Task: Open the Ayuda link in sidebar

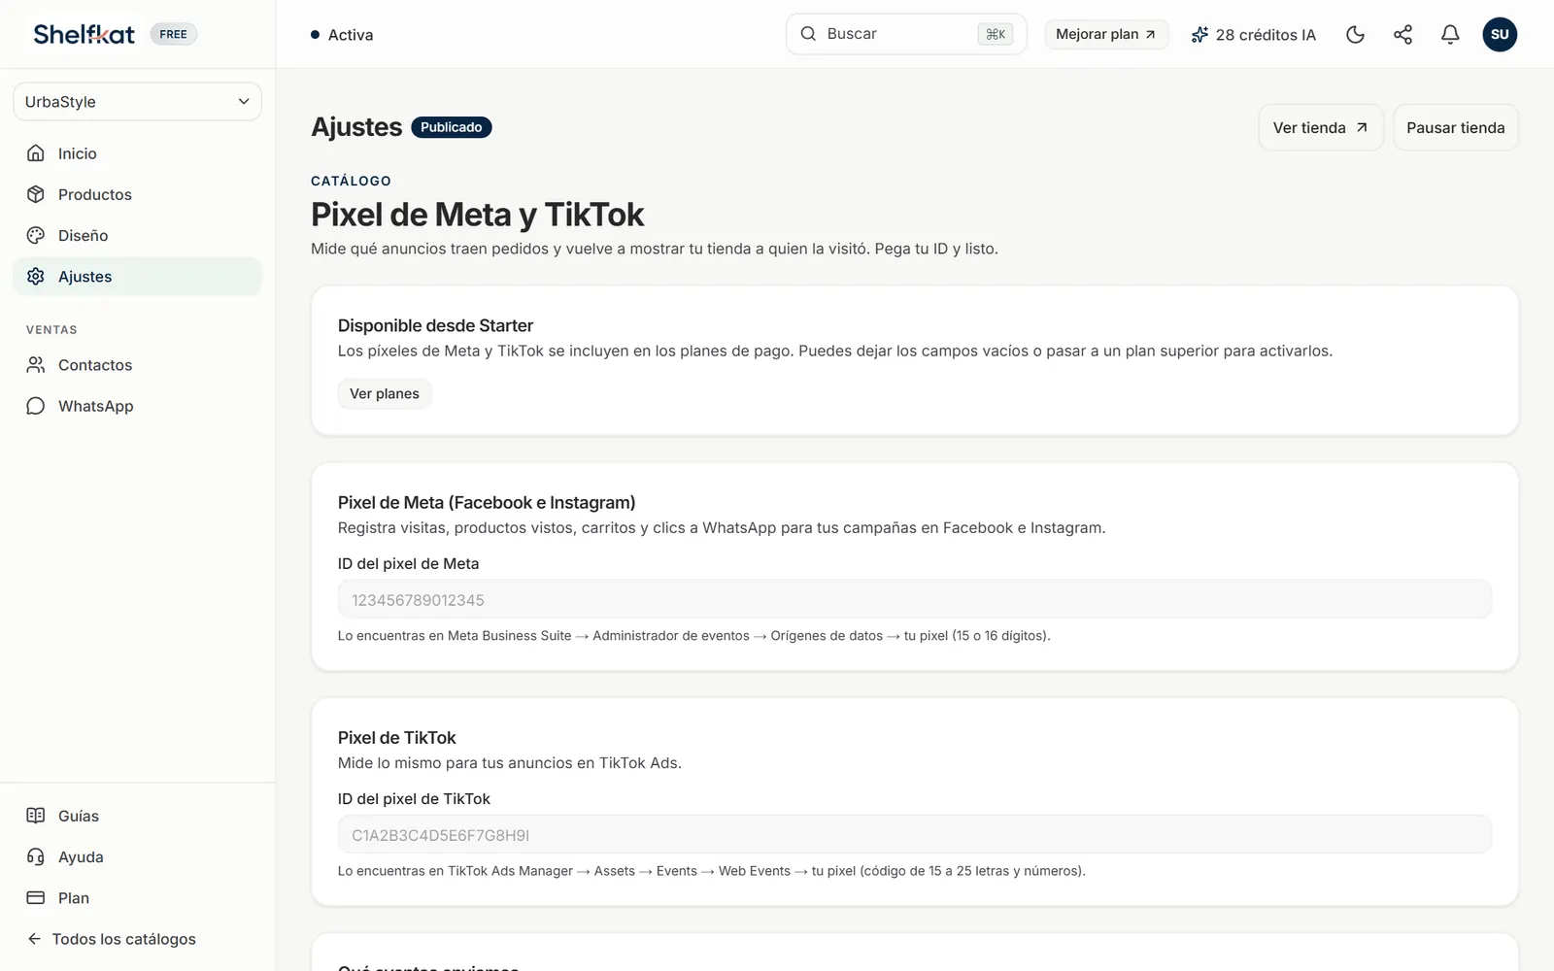Action: click(x=137, y=856)
